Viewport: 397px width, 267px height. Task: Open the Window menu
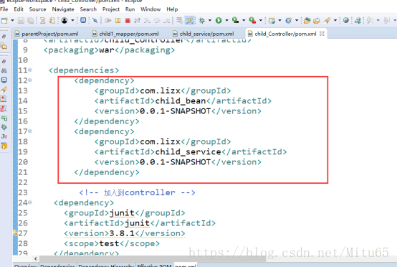click(x=150, y=9)
